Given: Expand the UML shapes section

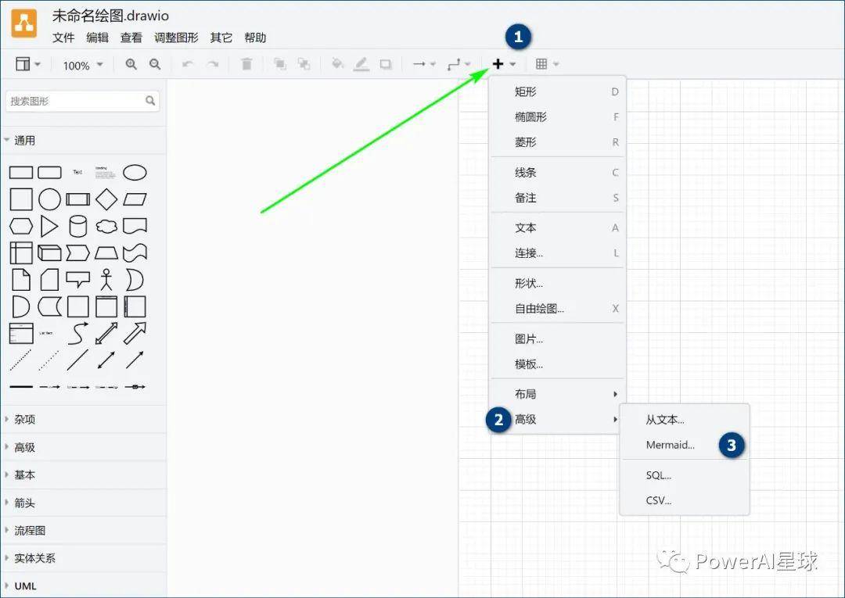Looking at the screenshot, I should tap(84, 585).
